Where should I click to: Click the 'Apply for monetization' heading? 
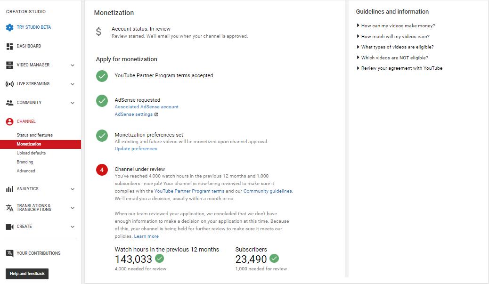pos(127,59)
